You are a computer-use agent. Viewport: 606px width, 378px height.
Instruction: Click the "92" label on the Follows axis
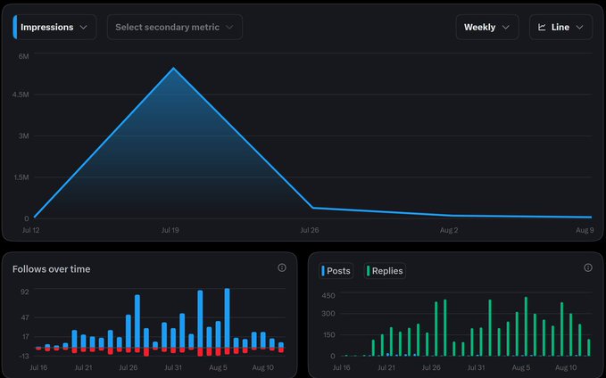(x=25, y=292)
